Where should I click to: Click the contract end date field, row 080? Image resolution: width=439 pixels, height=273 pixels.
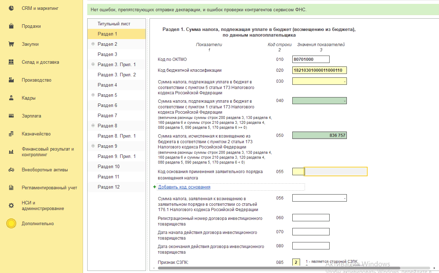pyautogui.click(x=311, y=246)
